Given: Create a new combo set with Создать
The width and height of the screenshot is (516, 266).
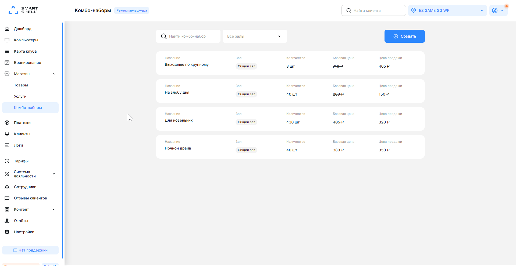Looking at the screenshot, I should (x=404, y=36).
